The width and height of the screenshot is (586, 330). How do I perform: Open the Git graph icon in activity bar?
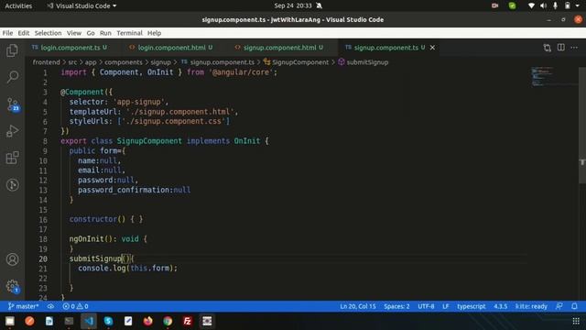[x=12, y=184]
